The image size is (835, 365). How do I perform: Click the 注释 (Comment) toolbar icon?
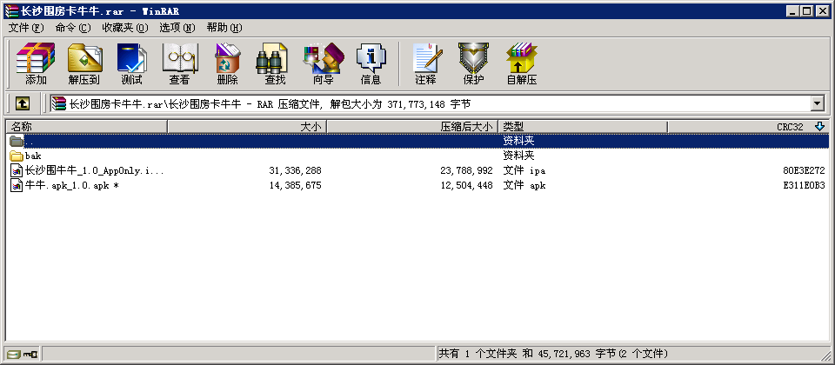[425, 63]
